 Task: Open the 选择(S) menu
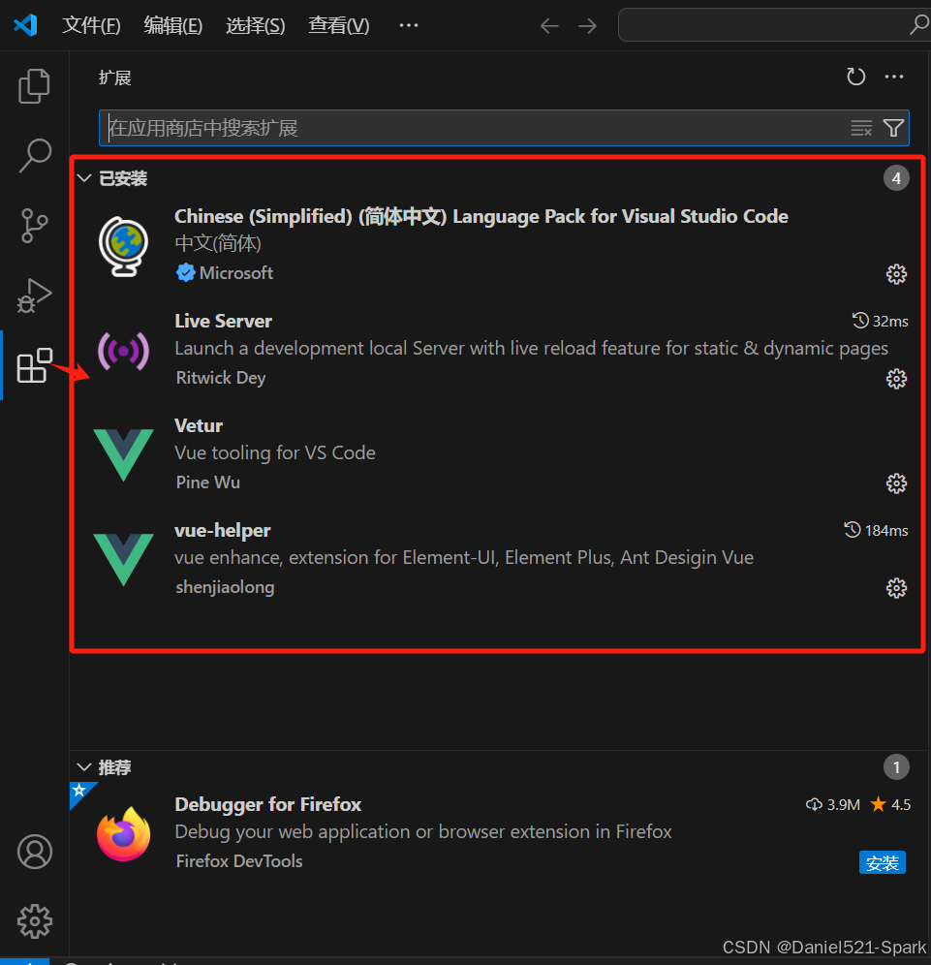[x=256, y=25]
